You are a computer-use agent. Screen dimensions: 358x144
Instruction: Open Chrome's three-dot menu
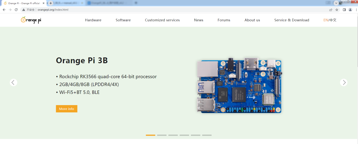point(356,10)
